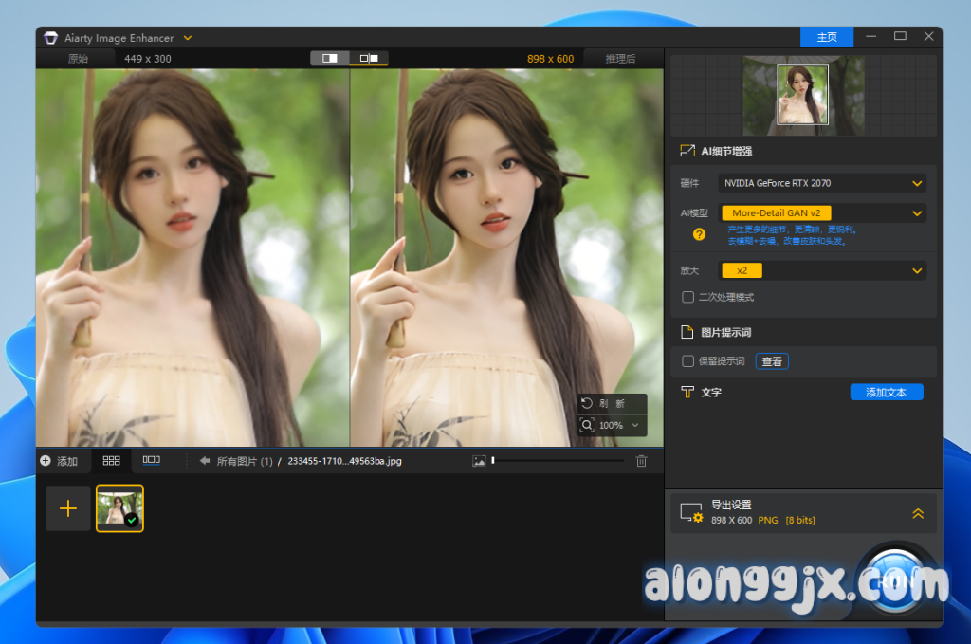Viewport: 971px width, 644px height.
Task: Expand the 导出设置 panel chevron
Action: coord(917,513)
